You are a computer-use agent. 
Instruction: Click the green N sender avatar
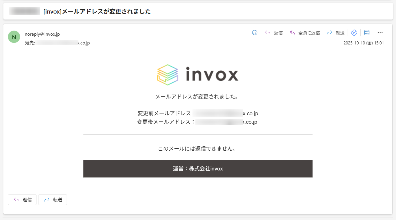(x=14, y=37)
